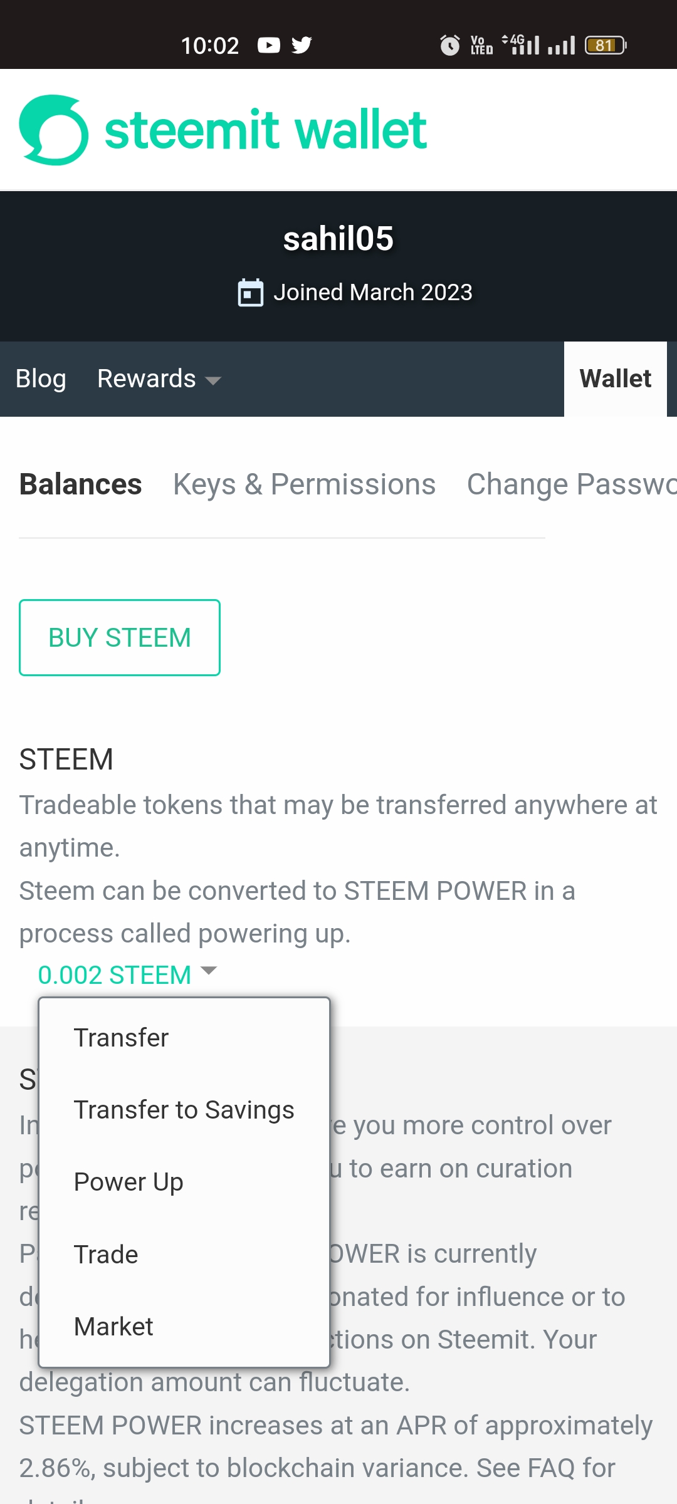Switch to Keys & Permissions tab
The image size is (677, 1504).
pos(304,484)
